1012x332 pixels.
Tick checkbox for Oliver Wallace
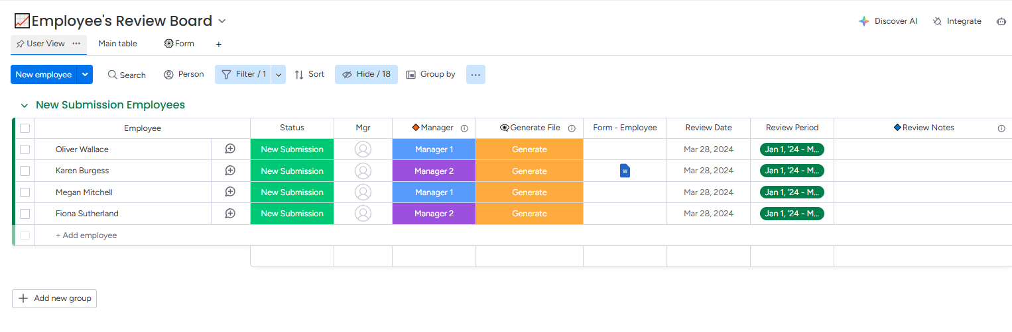(25, 149)
